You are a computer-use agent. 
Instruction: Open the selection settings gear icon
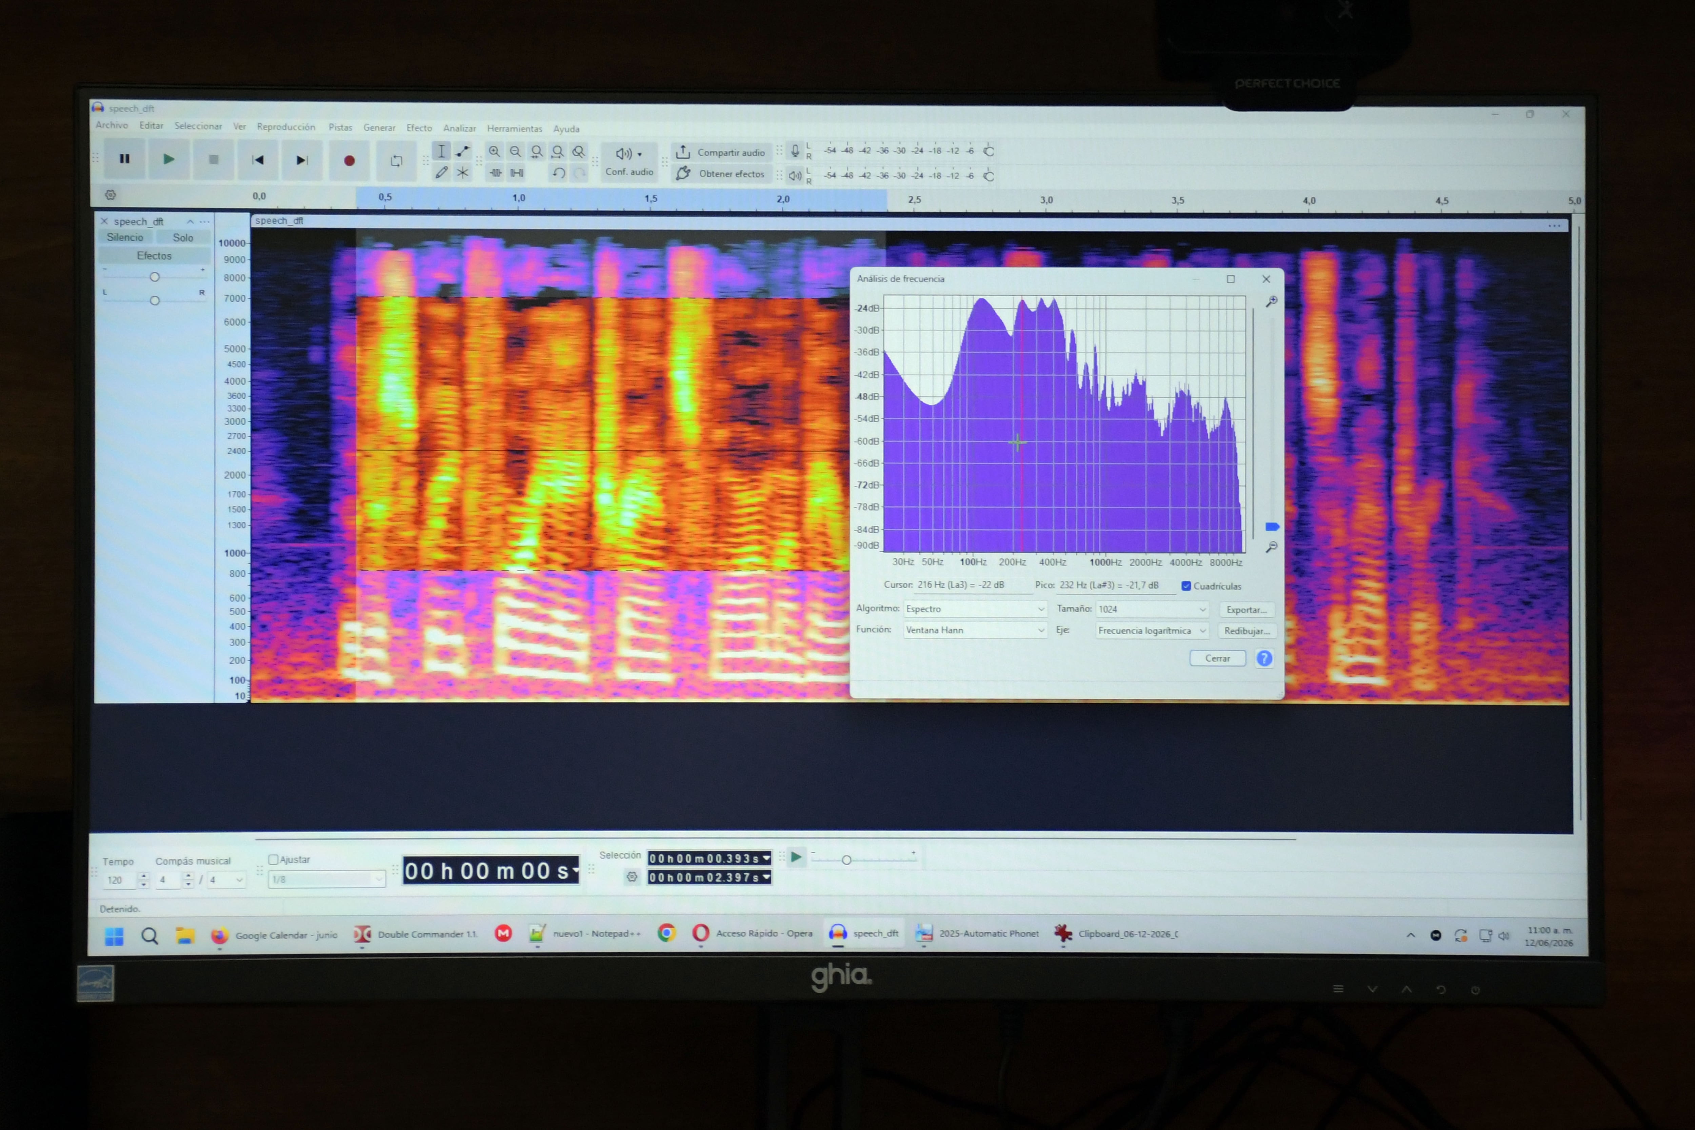(x=632, y=877)
